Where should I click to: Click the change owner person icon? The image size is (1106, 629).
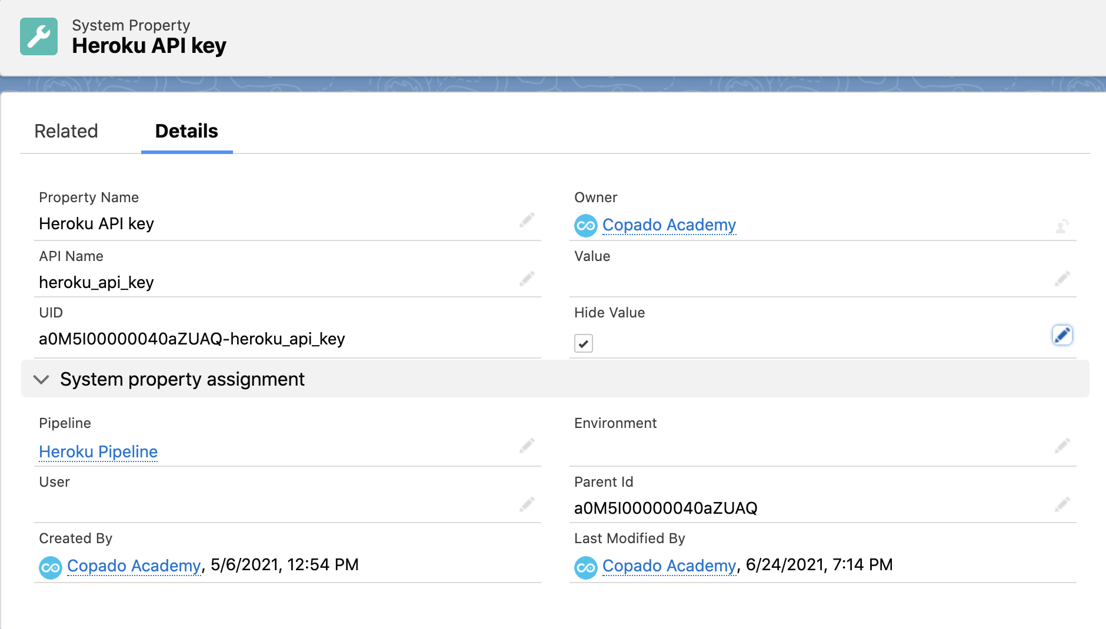[x=1062, y=227]
